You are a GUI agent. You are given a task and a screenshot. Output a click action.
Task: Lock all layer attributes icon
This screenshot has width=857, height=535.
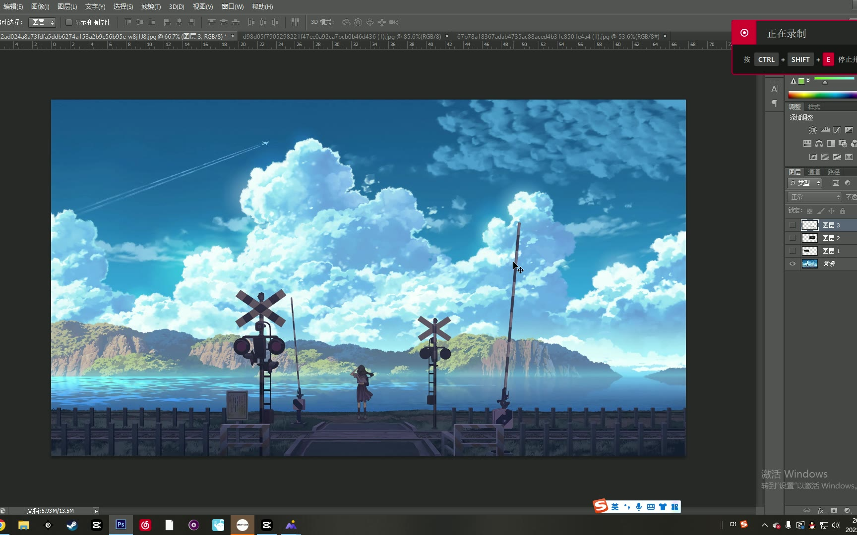pos(843,211)
